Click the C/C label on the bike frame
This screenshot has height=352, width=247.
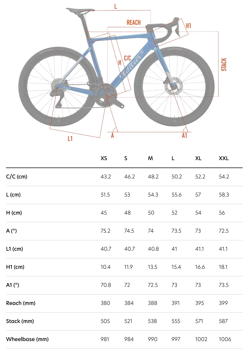[128, 58]
